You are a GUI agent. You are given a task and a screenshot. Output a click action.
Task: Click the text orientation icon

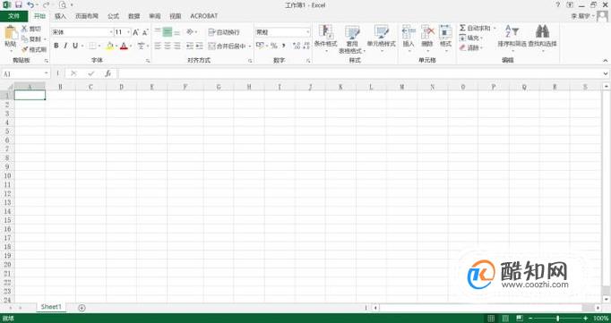pyautogui.click(x=191, y=32)
